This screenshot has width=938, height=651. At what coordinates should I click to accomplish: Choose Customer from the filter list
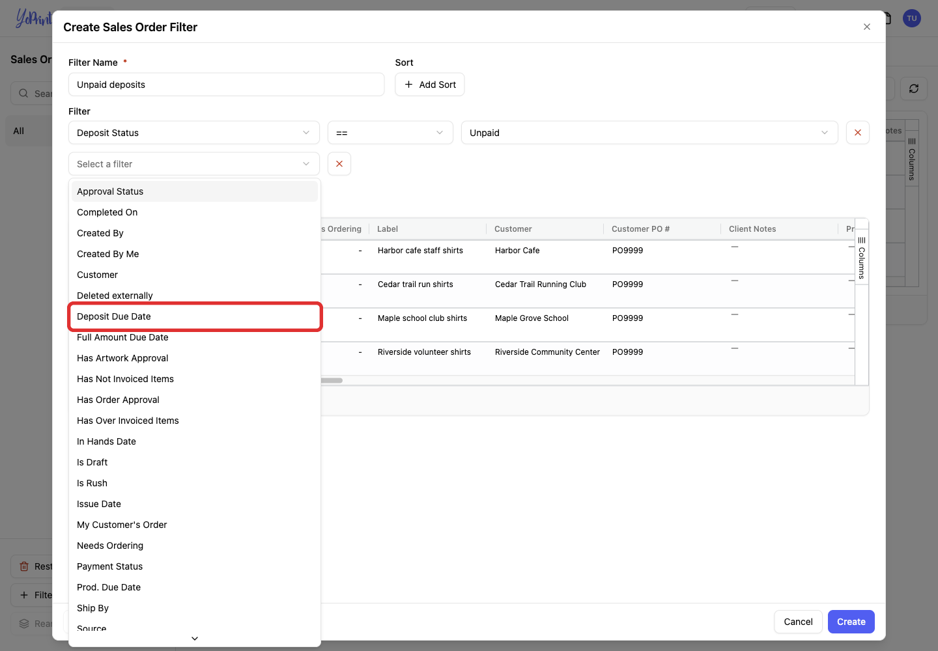(195, 275)
